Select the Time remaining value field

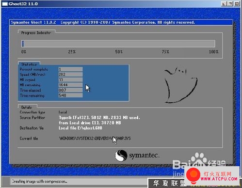[x=70, y=95]
